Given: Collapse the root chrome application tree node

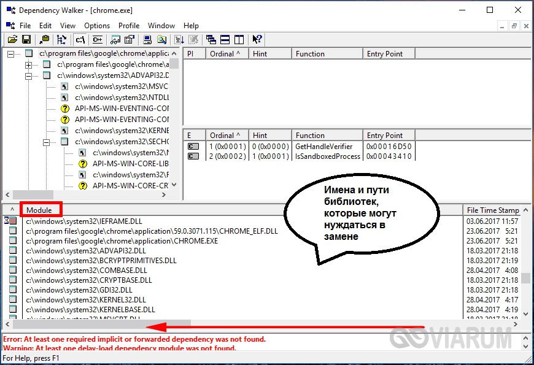Looking at the screenshot, I should click(11, 54).
